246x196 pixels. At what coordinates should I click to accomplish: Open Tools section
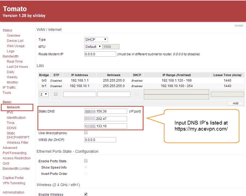(7, 93)
